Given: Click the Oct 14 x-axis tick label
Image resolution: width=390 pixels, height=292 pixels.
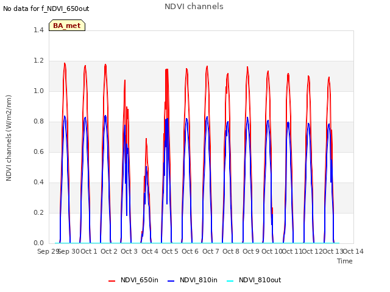Looking at the screenshot, I should point(353,251).
